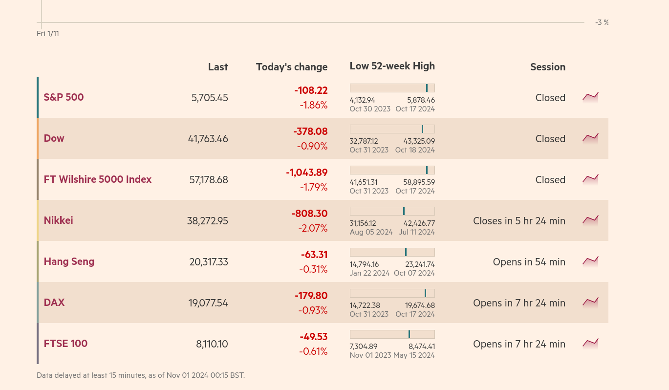
Task: Open the Hang Seng sparkline chart icon
Action: 590,261
